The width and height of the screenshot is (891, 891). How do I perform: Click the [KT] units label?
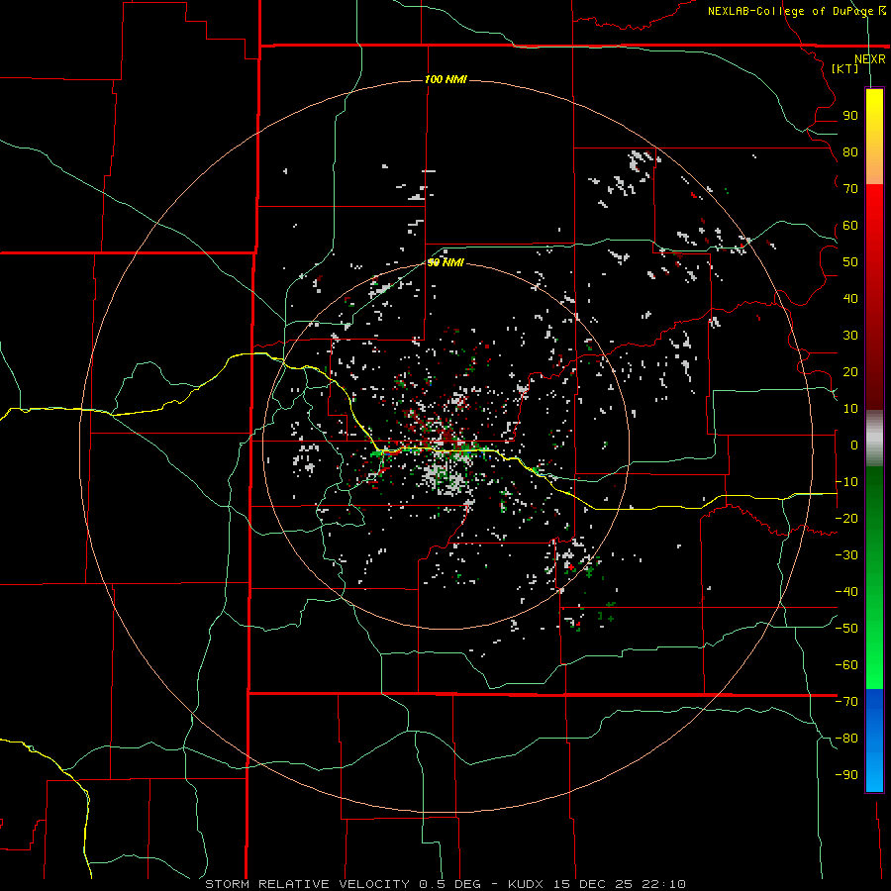(x=845, y=68)
